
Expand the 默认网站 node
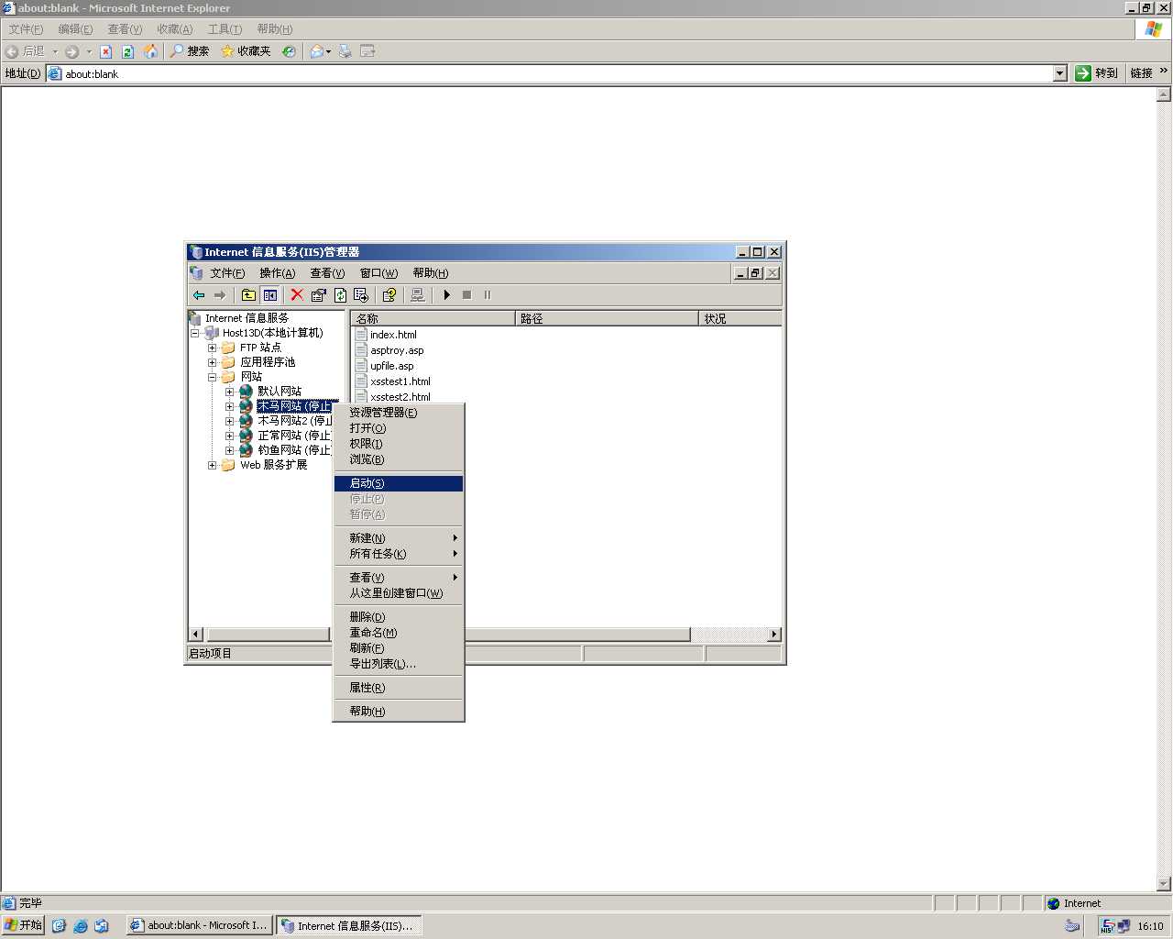(230, 392)
